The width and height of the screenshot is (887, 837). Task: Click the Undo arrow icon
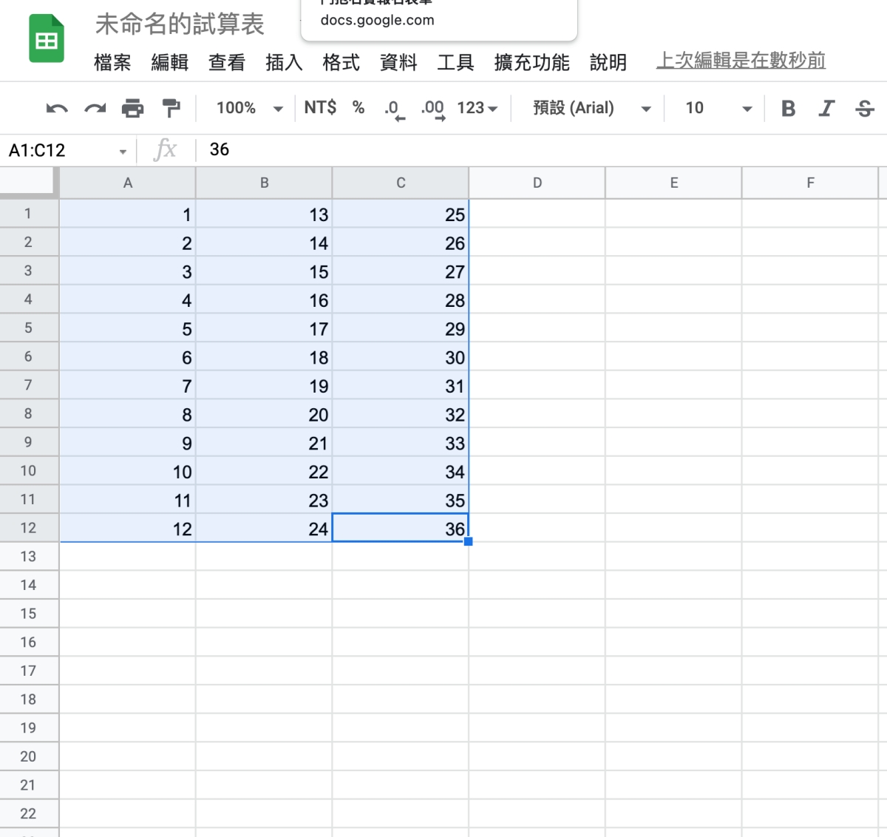click(57, 109)
